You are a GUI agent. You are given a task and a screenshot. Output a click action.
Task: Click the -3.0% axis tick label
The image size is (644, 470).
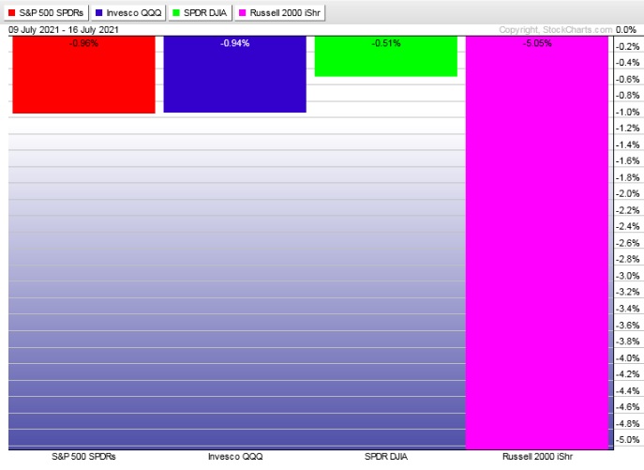coord(627,276)
